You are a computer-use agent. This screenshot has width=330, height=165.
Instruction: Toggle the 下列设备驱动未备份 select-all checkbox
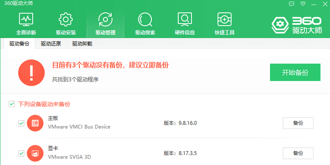12,104
